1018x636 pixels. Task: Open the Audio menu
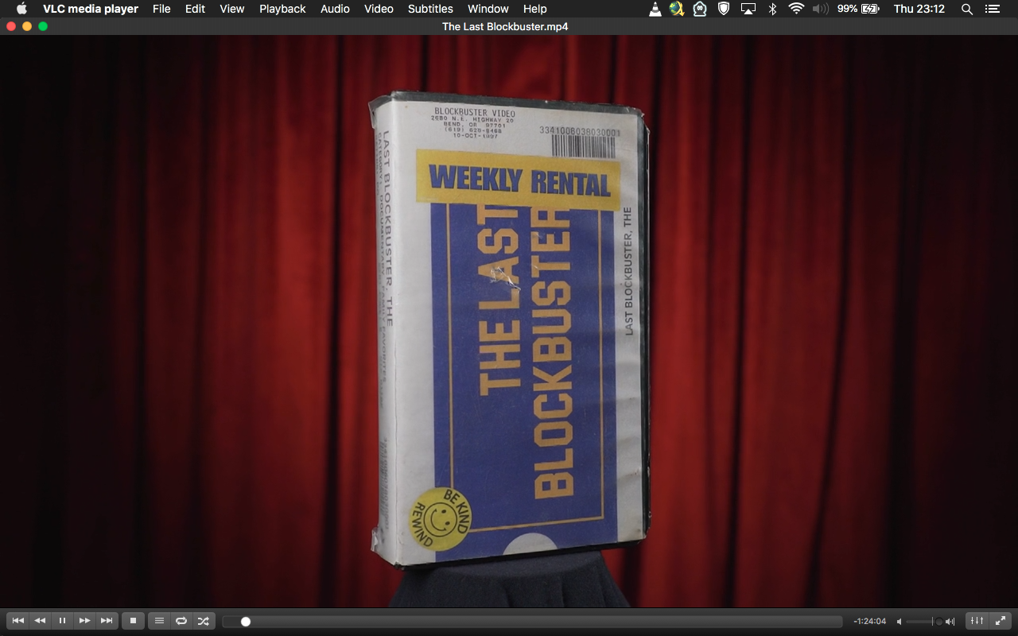pyautogui.click(x=335, y=9)
